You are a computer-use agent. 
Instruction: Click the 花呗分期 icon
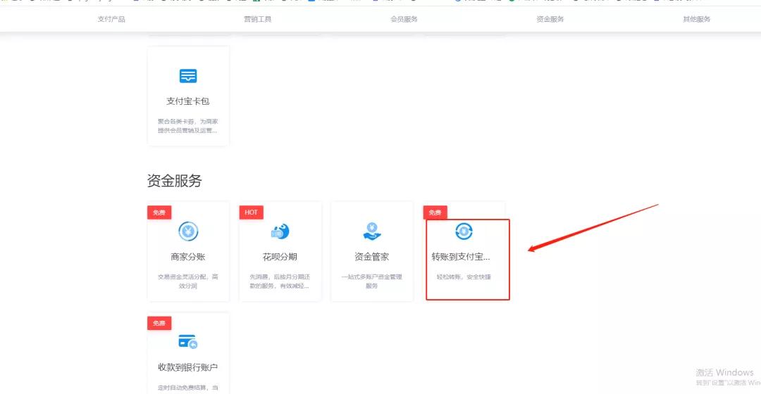pos(280,231)
